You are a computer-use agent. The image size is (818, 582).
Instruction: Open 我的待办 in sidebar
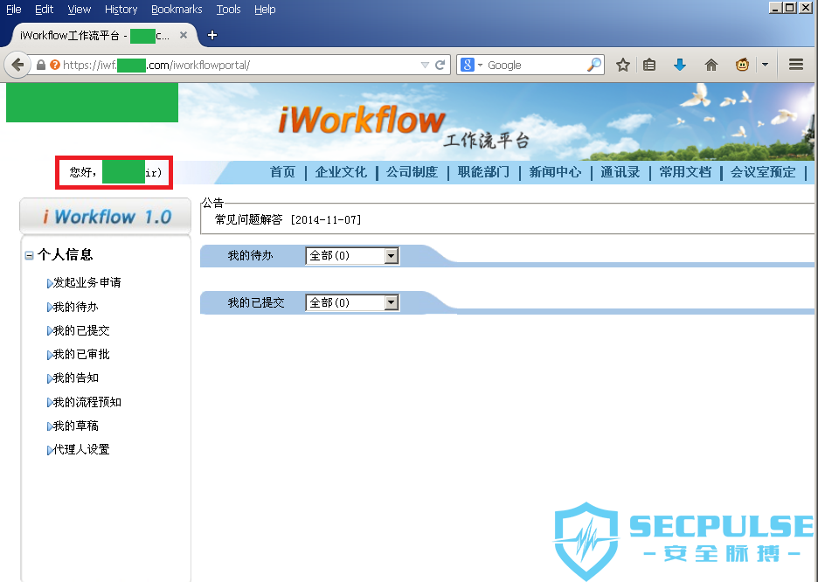pyautogui.click(x=75, y=307)
